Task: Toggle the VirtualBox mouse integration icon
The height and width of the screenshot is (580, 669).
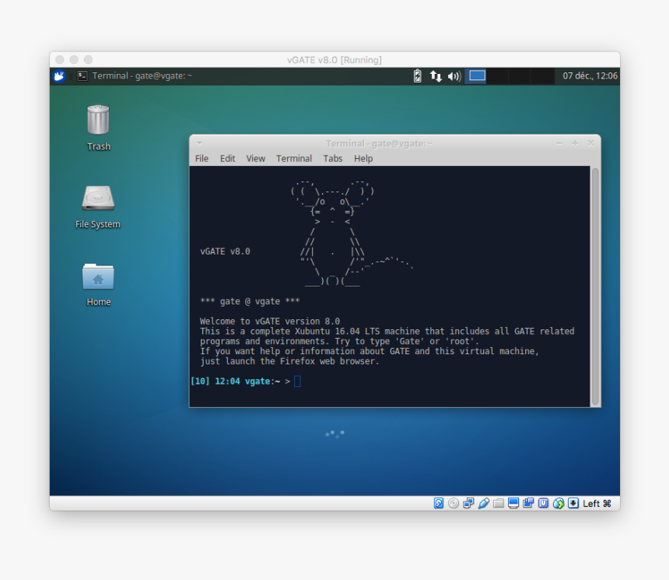Action: tap(559, 503)
